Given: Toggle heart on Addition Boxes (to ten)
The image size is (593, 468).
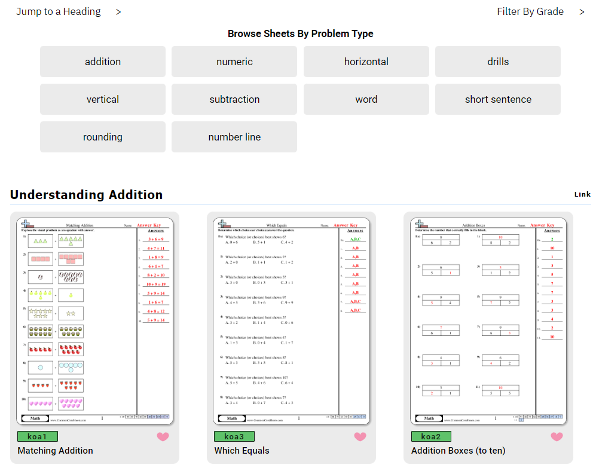Looking at the screenshot, I should click(557, 437).
